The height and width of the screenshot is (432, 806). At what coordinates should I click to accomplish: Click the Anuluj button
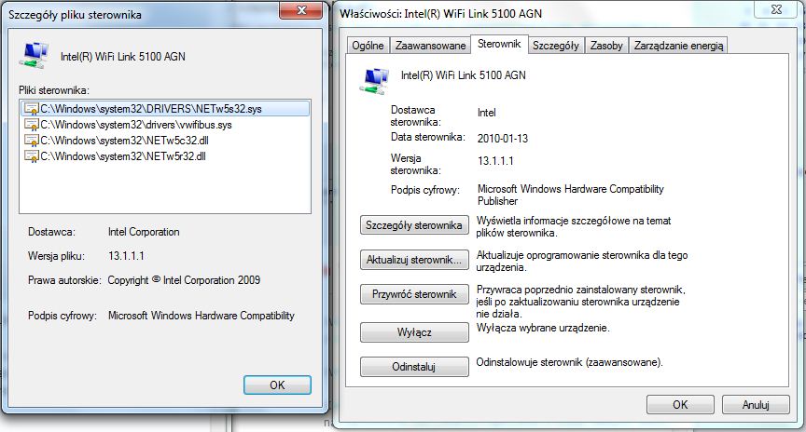tap(756, 405)
